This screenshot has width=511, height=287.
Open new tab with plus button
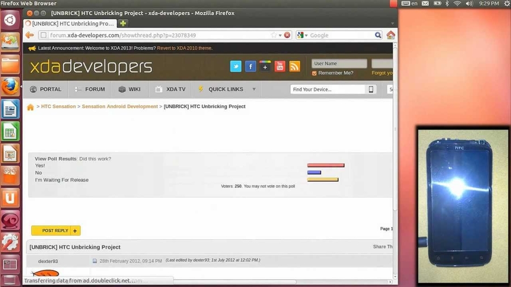click(123, 23)
